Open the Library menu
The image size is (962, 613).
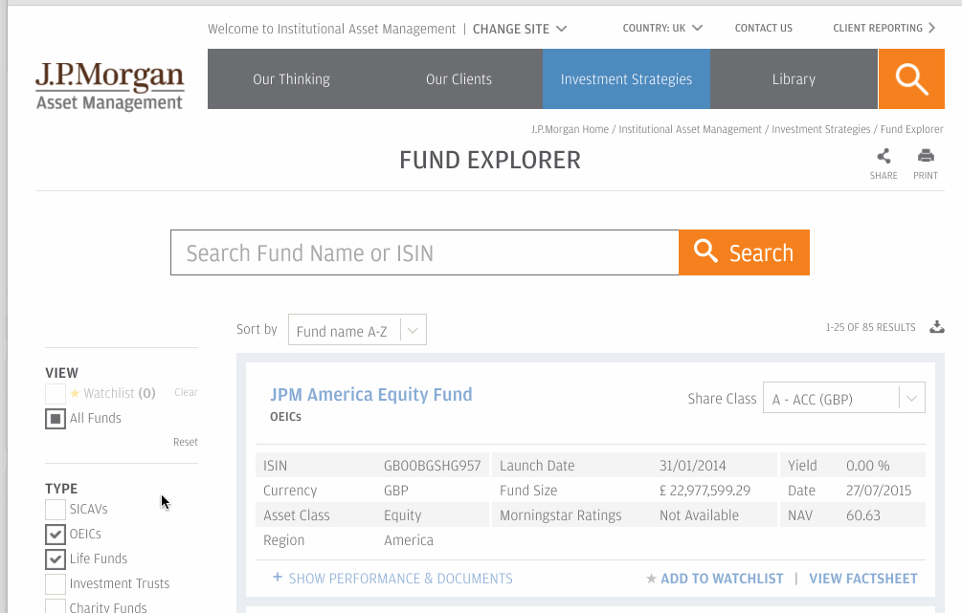(x=794, y=79)
